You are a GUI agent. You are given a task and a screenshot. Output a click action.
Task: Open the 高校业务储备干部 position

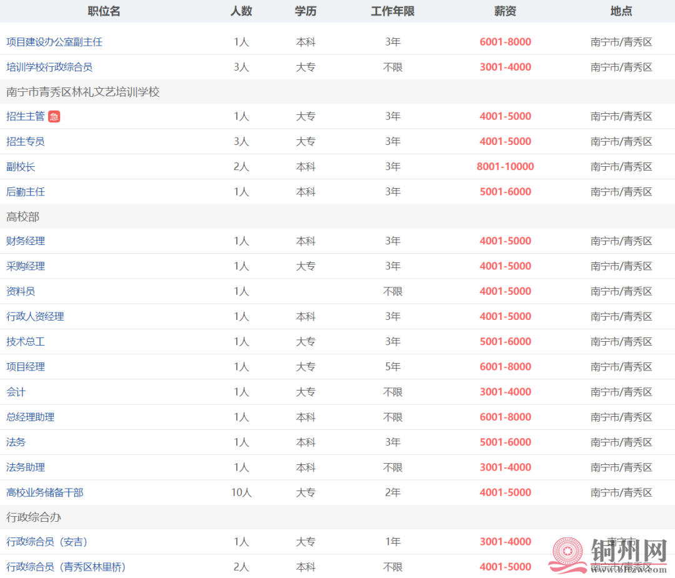44,492
